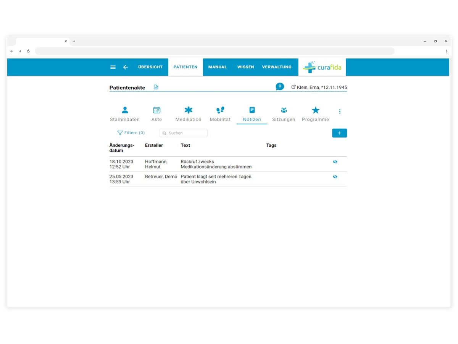Screen dimensions: 458x344
Task: Add a new note with plus button
Action: point(340,133)
